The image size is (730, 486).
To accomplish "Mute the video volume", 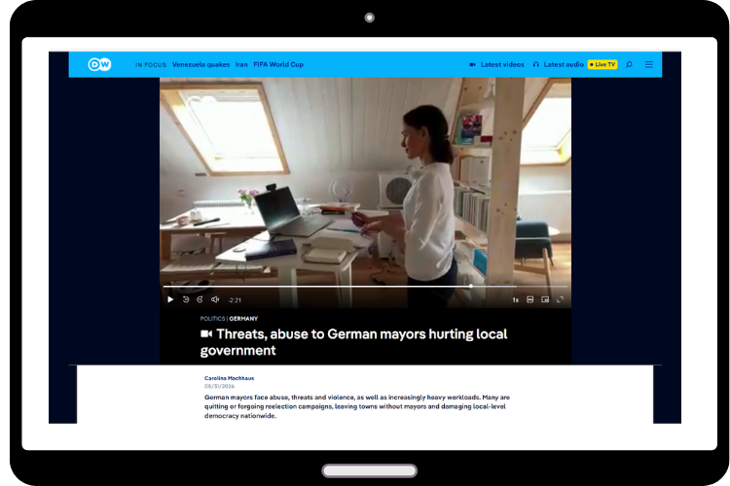I will (x=215, y=299).
